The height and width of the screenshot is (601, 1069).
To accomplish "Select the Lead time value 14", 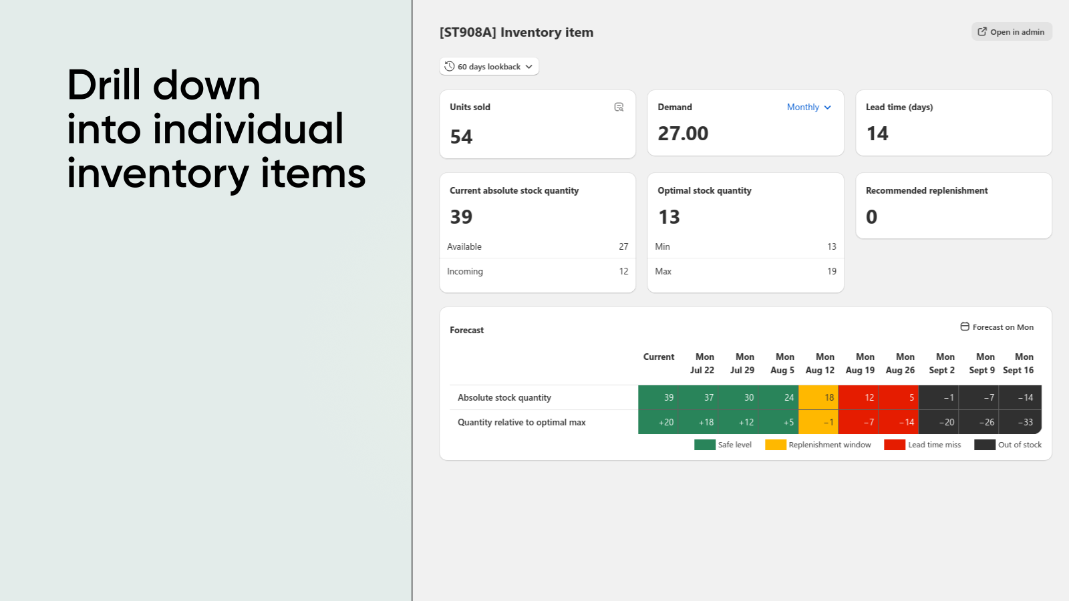I will (x=877, y=134).
